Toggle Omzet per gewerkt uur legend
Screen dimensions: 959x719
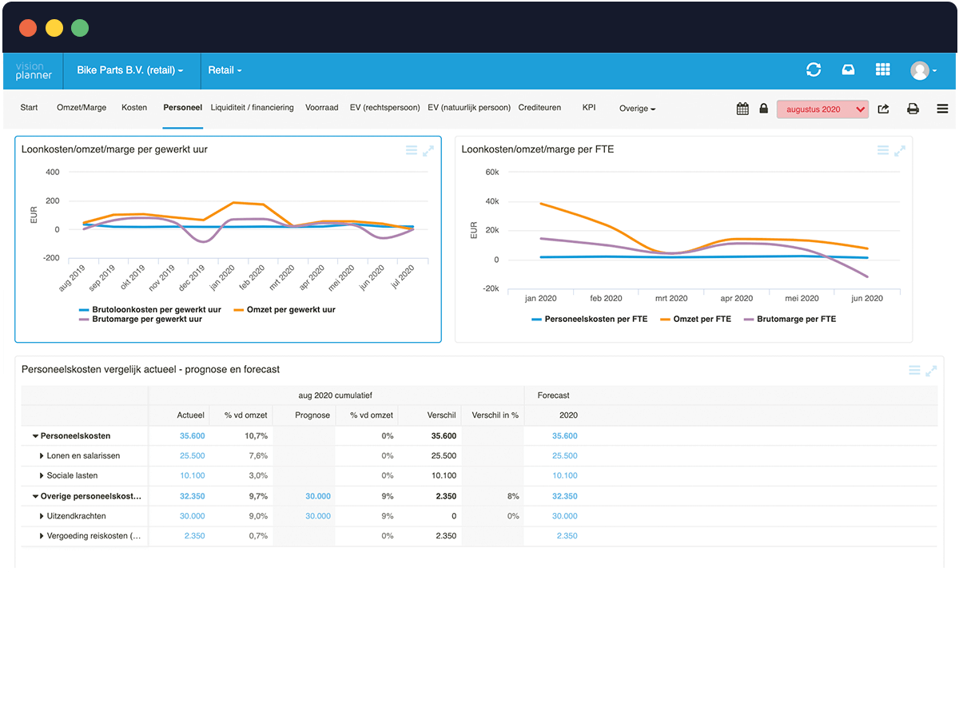click(284, 309)
